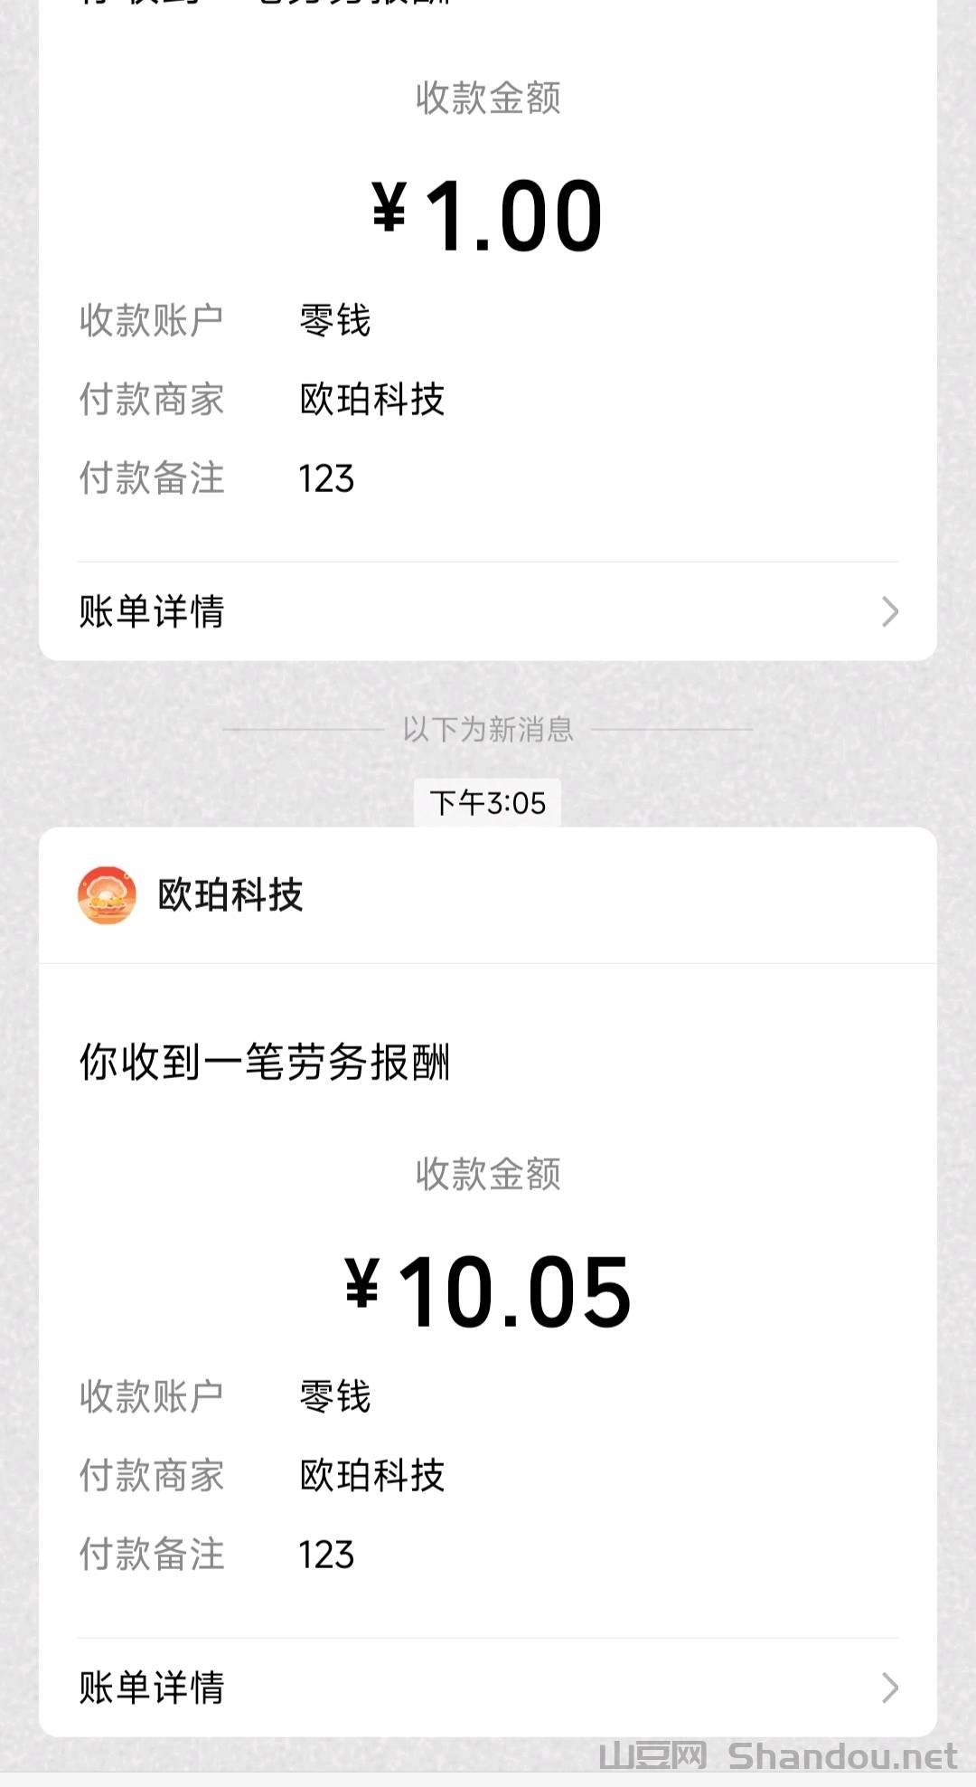The image size is (976, 1787).
Task: Tap 零钱 in the ¥10.05 card
Action: click(335, 1396)
